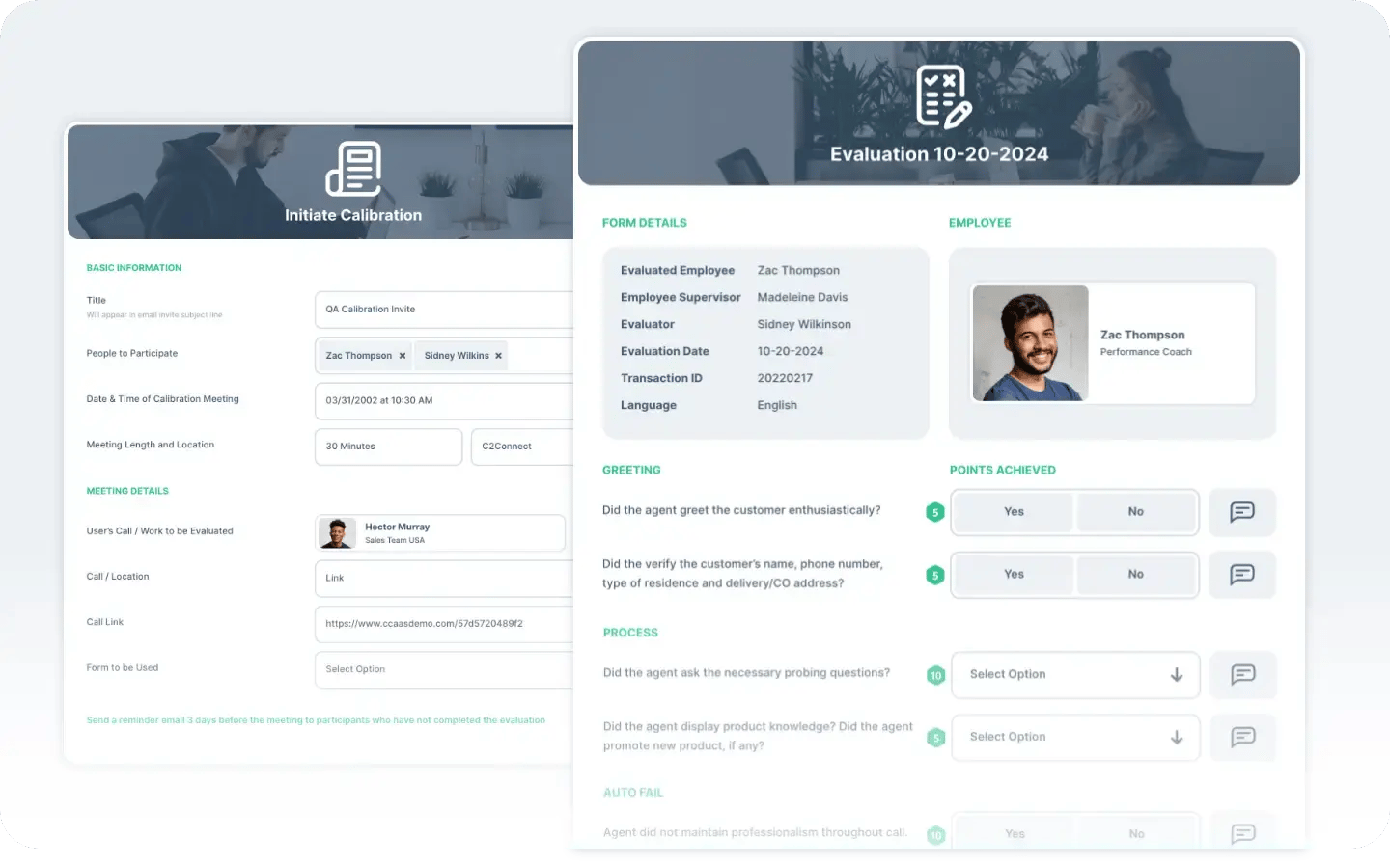
Task: Click the PROCESS section heading
Action: pos(630,634)
